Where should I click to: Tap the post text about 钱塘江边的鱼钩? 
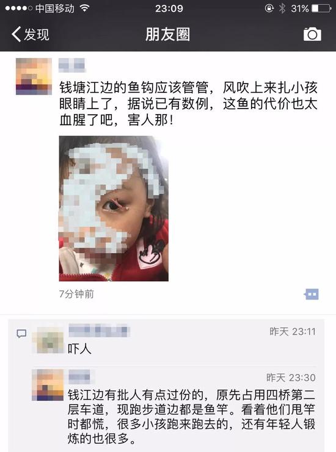click(188, 104)
